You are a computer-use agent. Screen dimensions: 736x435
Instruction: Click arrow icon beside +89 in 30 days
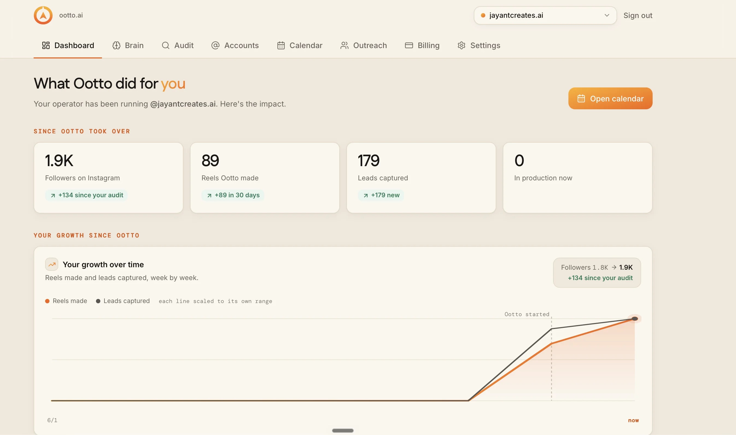[x=209, y=196]
